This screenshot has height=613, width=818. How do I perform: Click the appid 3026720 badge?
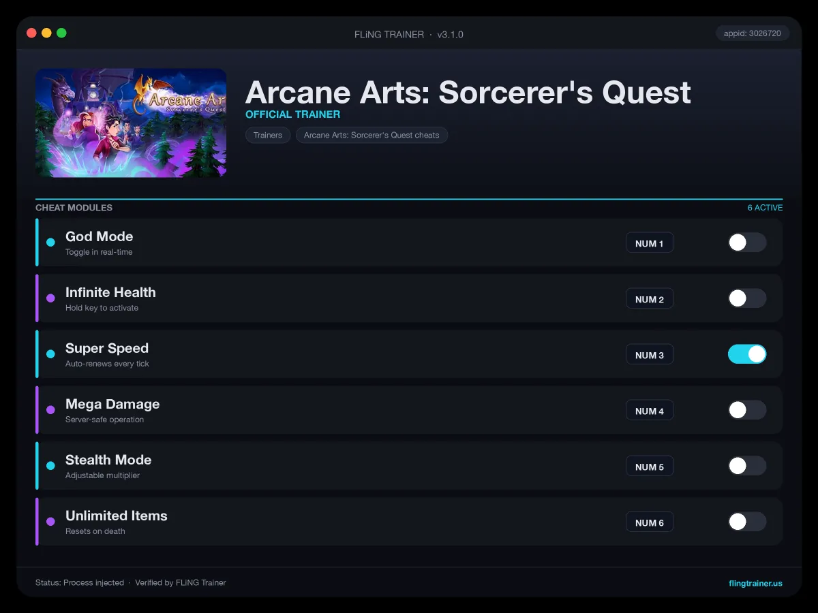coord(753,33)
